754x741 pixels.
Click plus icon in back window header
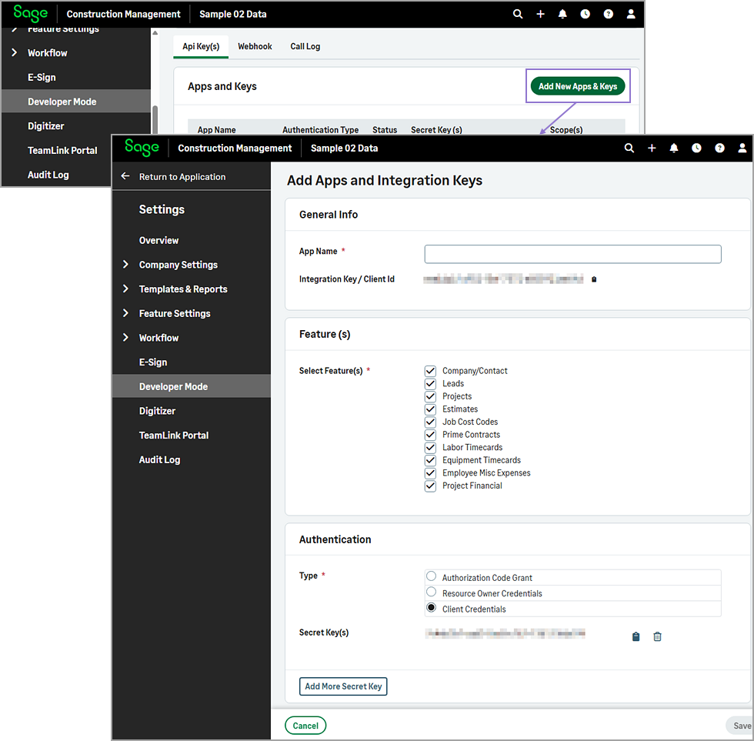tap(540, 14)
